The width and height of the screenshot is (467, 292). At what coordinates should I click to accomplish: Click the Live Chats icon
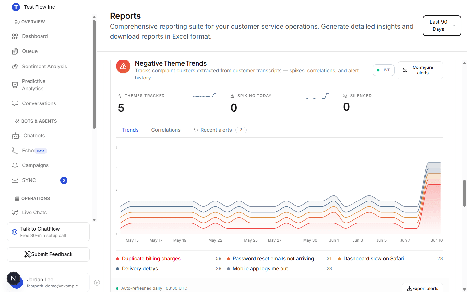click(15, 213)
